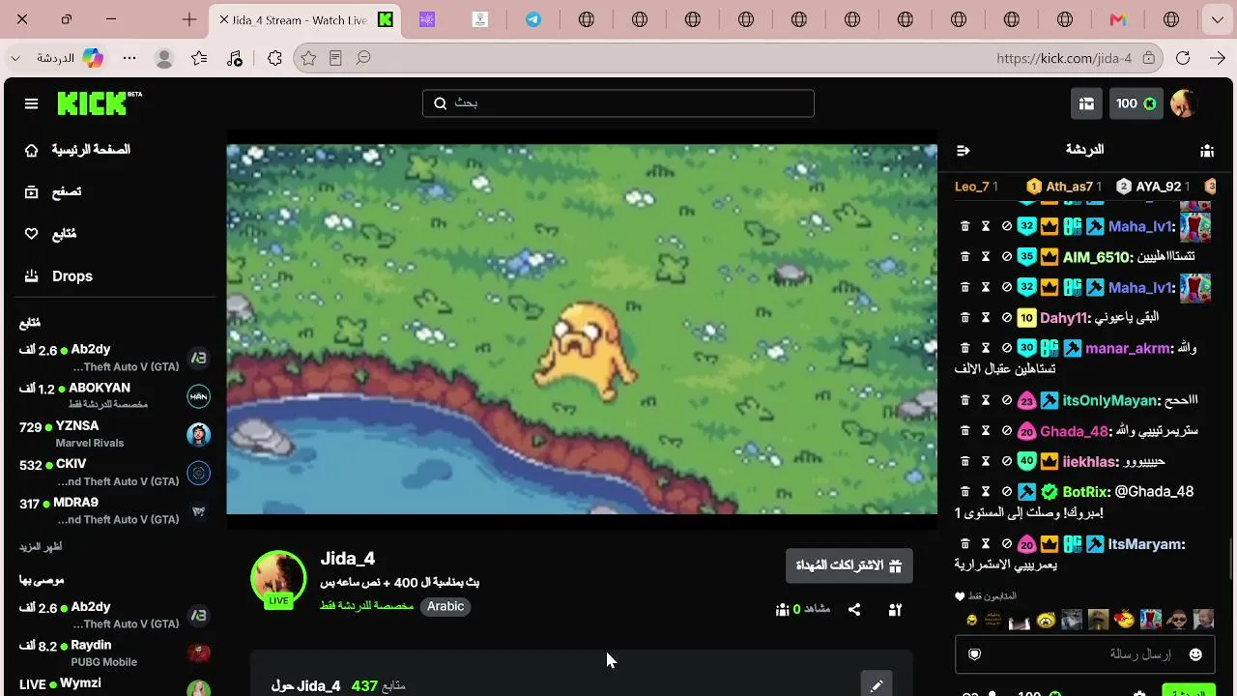Open the user profile avatar menu

tap(1184, 103)
